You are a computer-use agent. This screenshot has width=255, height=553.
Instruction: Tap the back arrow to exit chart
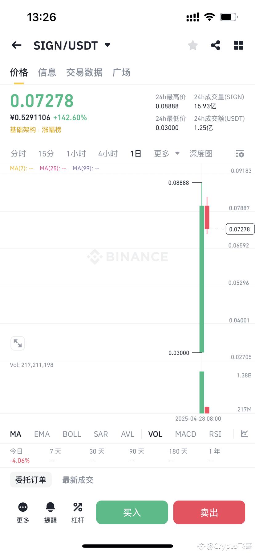[16, 45]
